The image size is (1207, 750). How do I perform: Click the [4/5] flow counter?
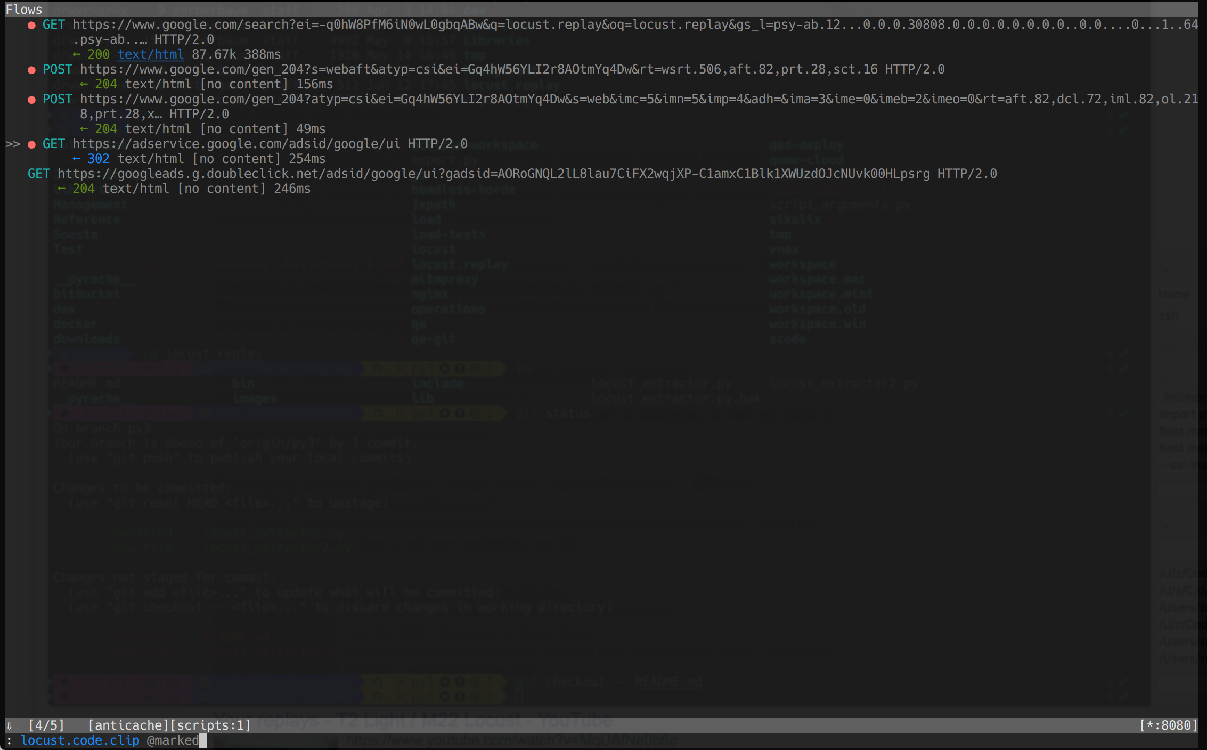[46, 725]
